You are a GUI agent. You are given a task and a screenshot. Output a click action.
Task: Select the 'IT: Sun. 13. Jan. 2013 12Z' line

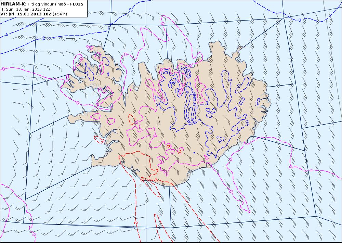(26, 9)
